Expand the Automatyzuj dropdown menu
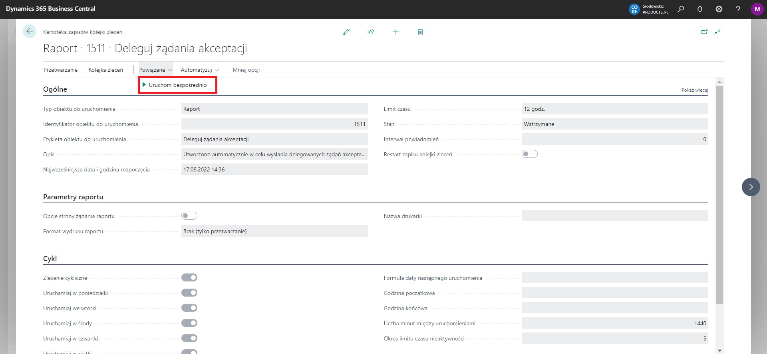 pyautogui.click(x=200, y=70)
